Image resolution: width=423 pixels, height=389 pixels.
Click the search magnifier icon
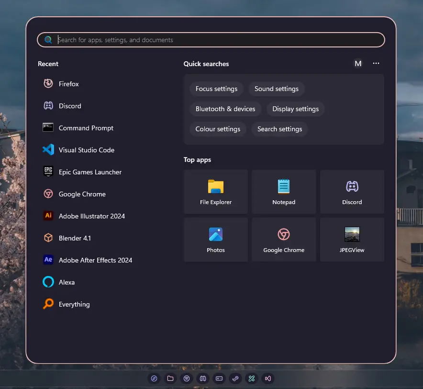48,40
